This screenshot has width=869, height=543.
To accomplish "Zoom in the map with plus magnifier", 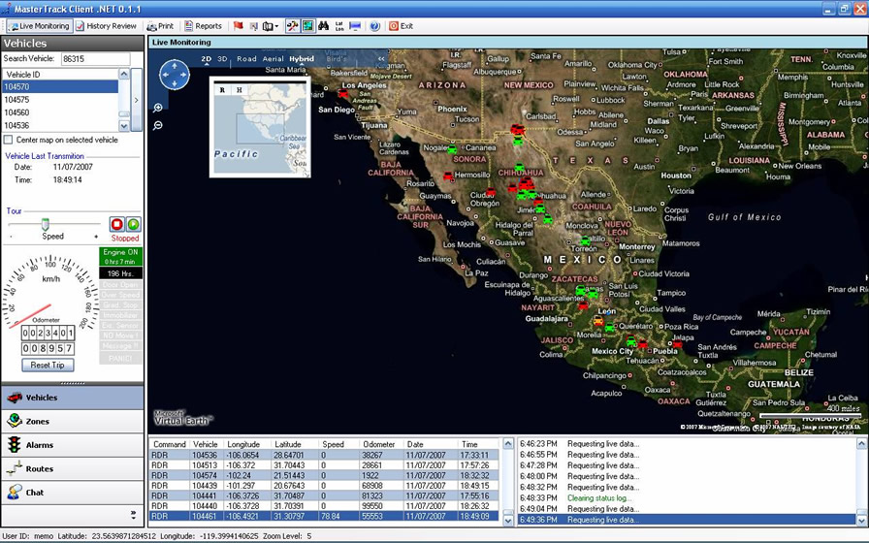I will (x=158, y=108).
